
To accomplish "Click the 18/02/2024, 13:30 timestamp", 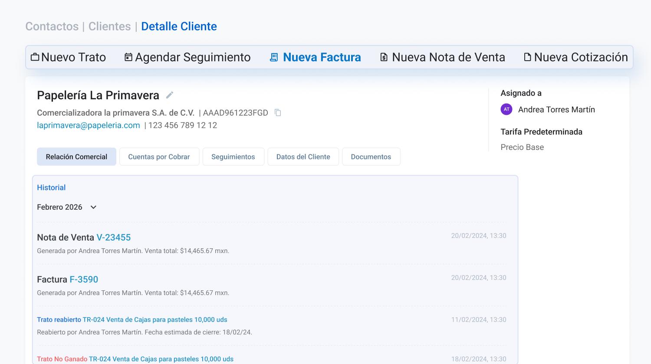I will [x=479, y=359].
